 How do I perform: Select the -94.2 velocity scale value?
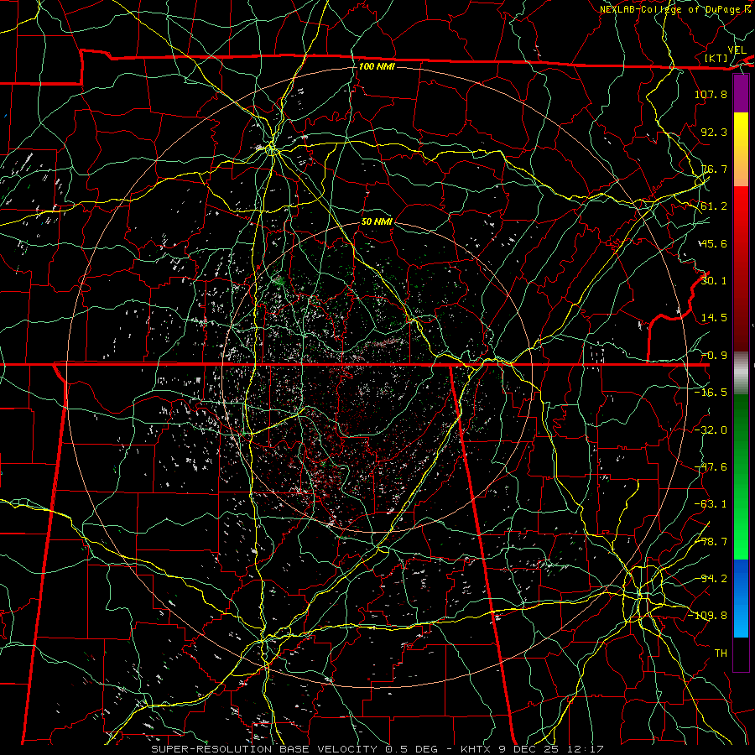(x=711, y=579)
